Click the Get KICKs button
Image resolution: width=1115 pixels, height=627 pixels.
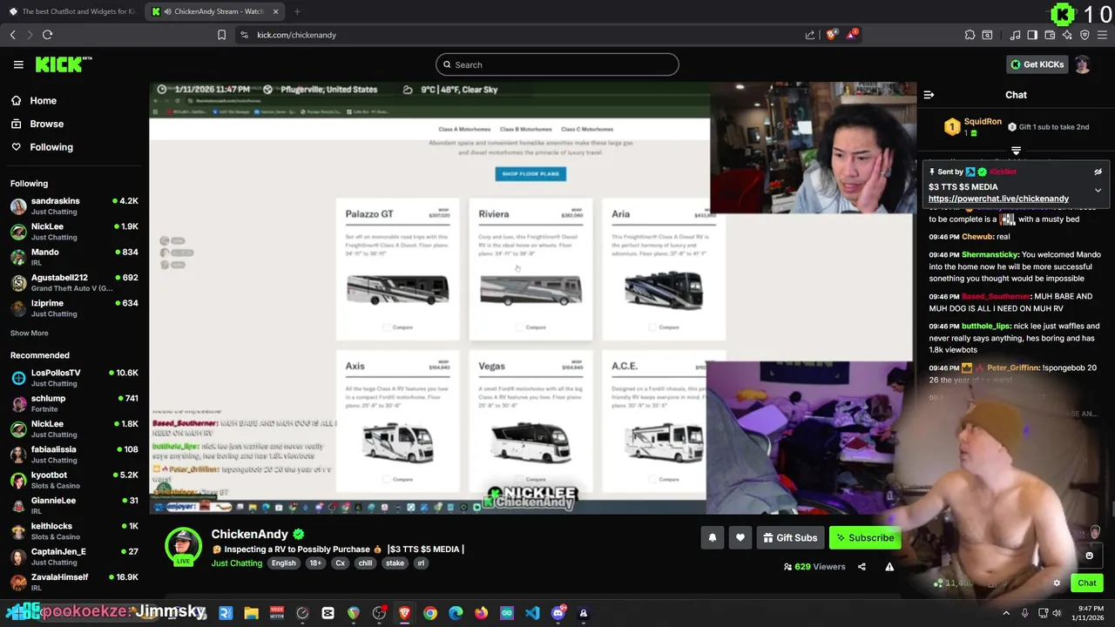click(x=1037, y=64)
